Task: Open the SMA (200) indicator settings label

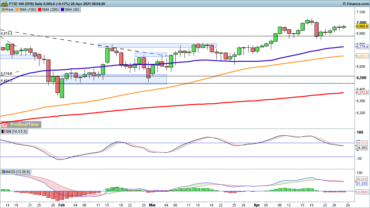Action: click(50, 9)
